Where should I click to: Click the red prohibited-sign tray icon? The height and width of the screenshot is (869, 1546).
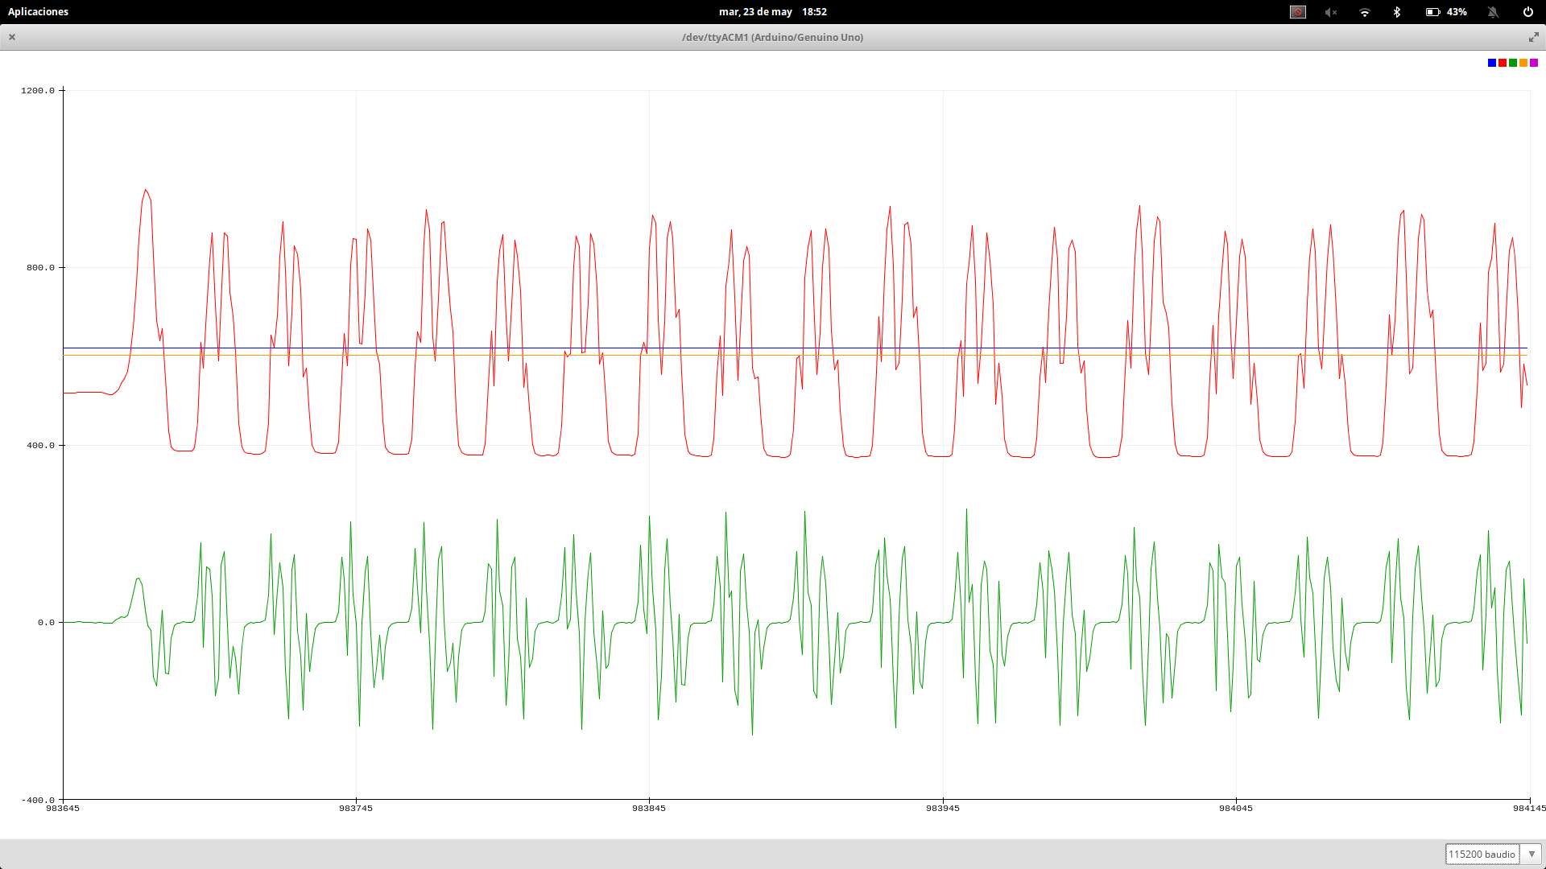[x=1298, y=12]
